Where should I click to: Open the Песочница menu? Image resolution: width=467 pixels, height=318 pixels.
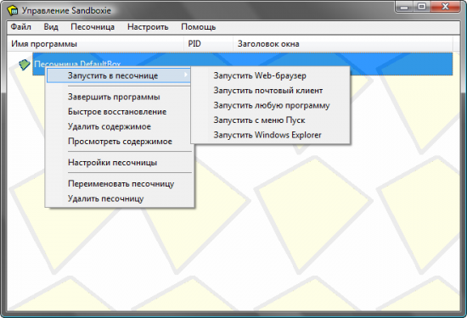[x=93, y=27]
